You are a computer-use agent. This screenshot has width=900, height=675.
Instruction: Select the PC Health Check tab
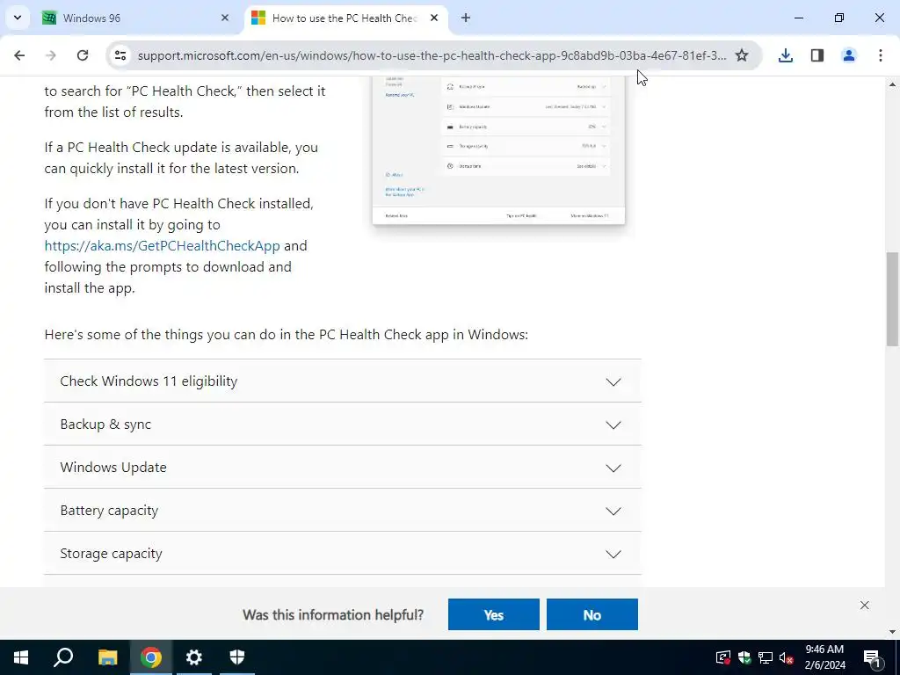[346, 18]
